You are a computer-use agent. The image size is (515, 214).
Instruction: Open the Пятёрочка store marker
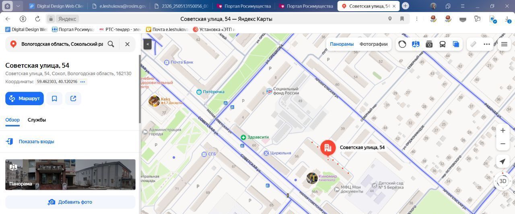tap(199, 92)
